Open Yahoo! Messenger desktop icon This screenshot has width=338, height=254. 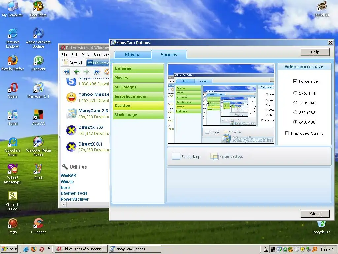[x=13, y=174]
